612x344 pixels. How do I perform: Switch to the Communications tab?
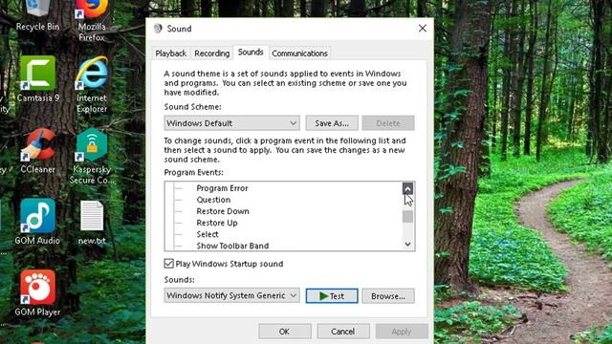[299, 54]
